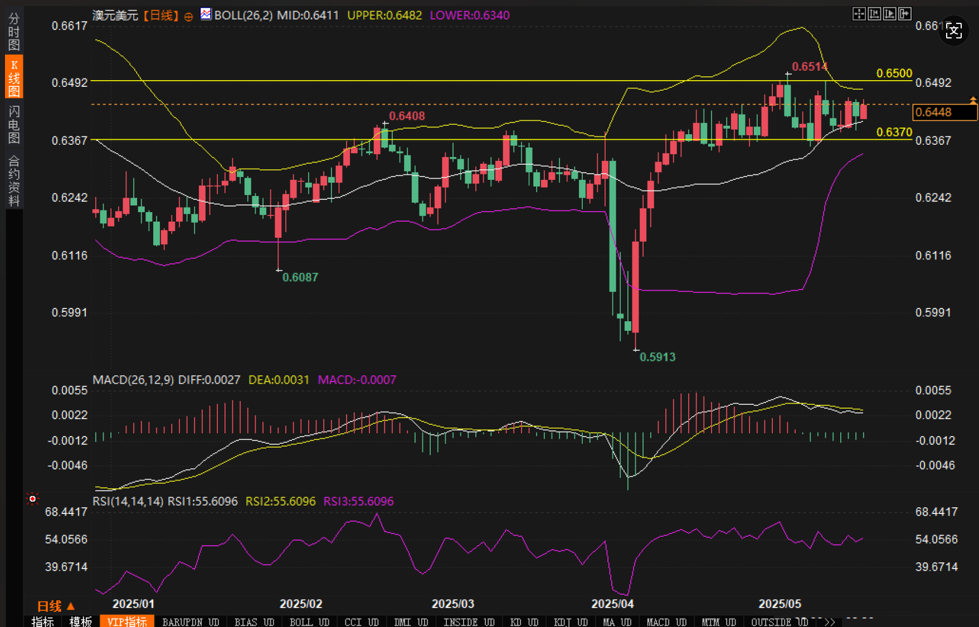Screen dimensions: 979x627
Task: Open the 指标 tab at bottom
Action: tap(43, 621)
